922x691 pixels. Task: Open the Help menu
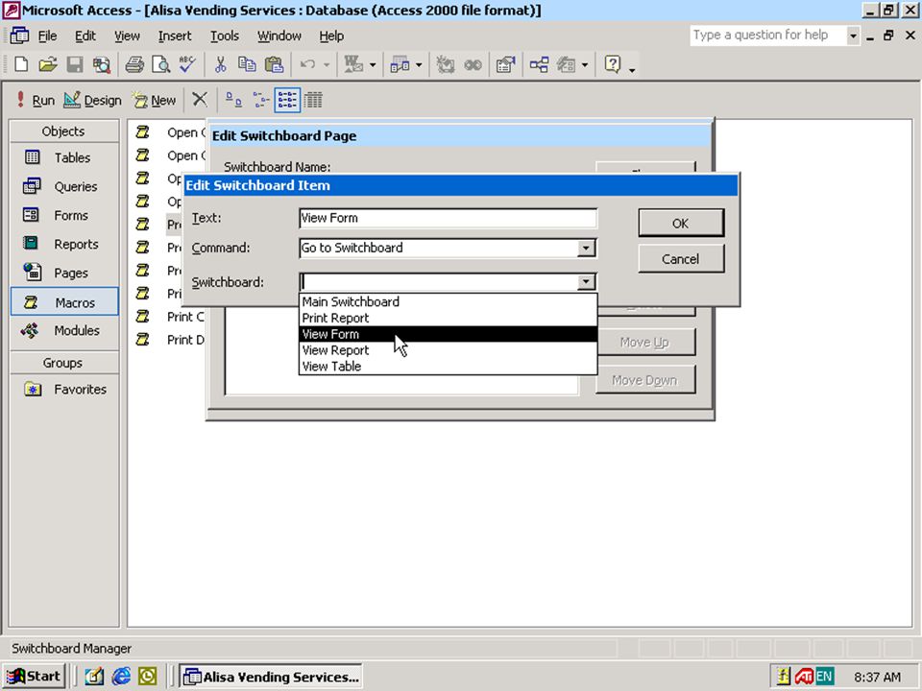tap(331, 36)
